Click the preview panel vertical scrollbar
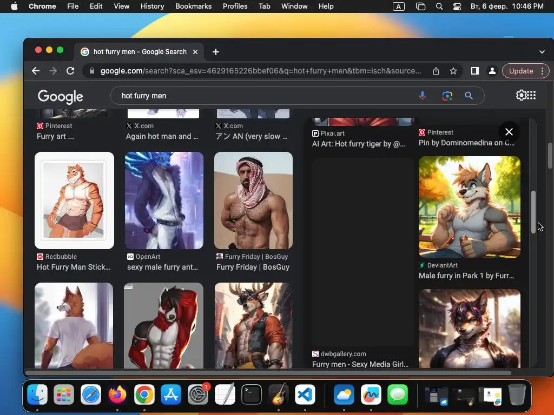554x415 pixels. [x=533, y=212]
